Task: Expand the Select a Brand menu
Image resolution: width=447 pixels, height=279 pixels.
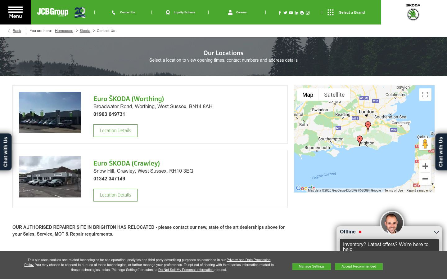Action: pyautogui.click(x=352, y=12)
